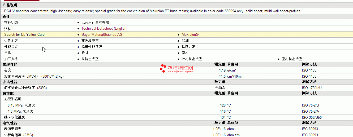Select the 总体 section header
The width and height of the screenshot is (353, 137).
coord(6,16)
